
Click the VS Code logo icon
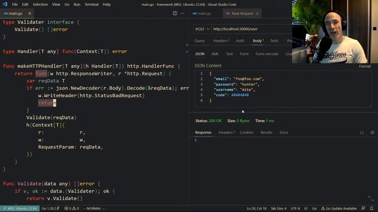click(x=5, y=4)
